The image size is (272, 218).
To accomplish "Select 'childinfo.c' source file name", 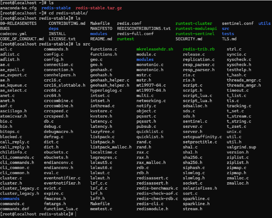I will point(13,152).
